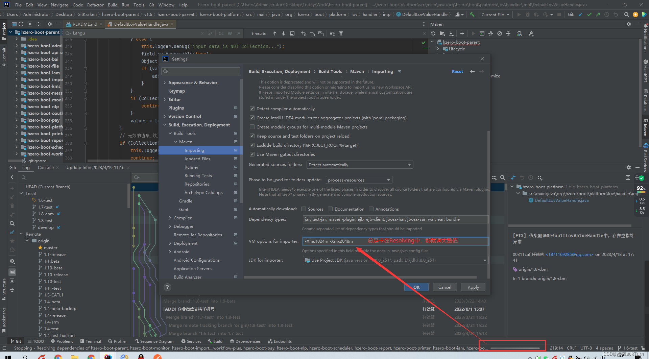Expand Compiler settings node
The image size is (649, 359).
pos(170,218)
